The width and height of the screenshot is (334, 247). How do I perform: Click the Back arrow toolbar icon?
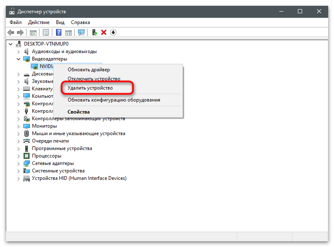click(x=10, y=32)
